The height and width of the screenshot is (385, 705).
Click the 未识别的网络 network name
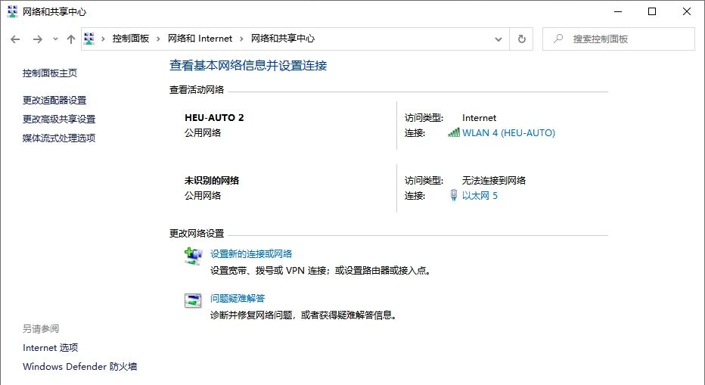212,181
